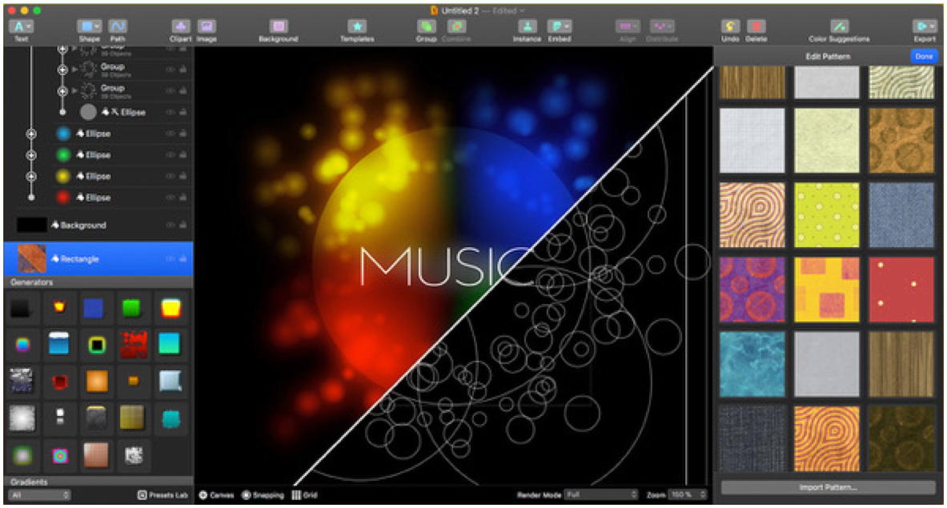
Task: Open the Render Mode dropdown
Action: pyautogui.click(x=601, y=494)
